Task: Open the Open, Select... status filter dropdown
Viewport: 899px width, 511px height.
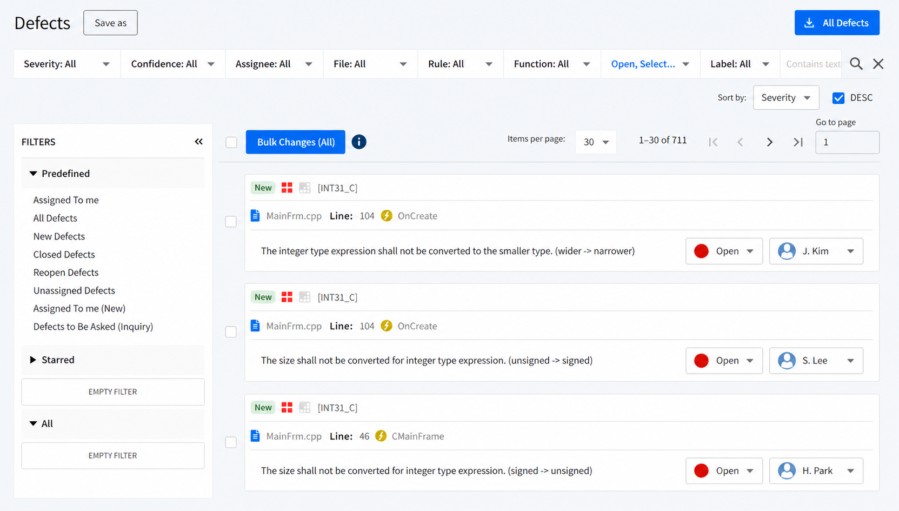Action: point(650,64)
